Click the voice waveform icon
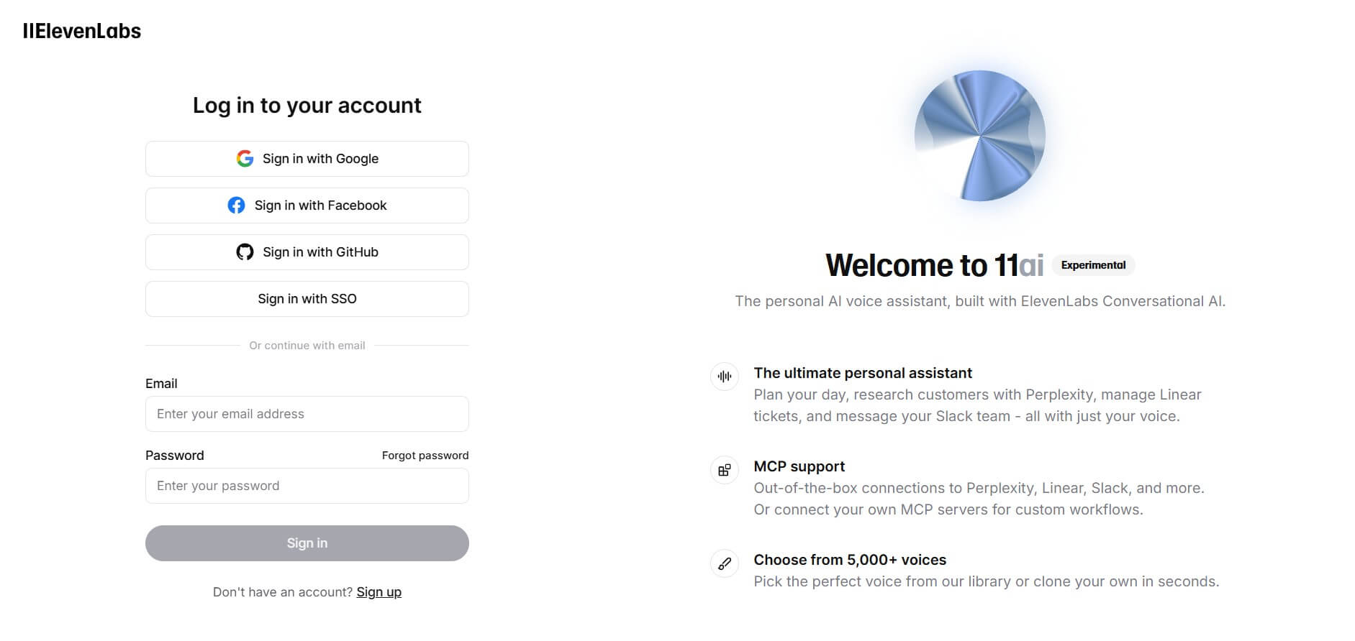 point(725,377)
